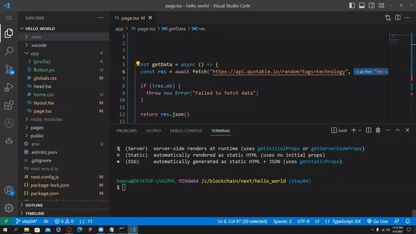The height and width of the screenshot is (234, 416).
Task: Toggle the primary side bar layout icon
Action: pyautogui.click(x=352, y=6)
